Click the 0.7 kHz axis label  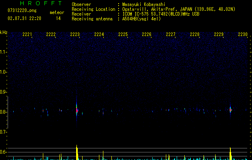pos(3,132)
